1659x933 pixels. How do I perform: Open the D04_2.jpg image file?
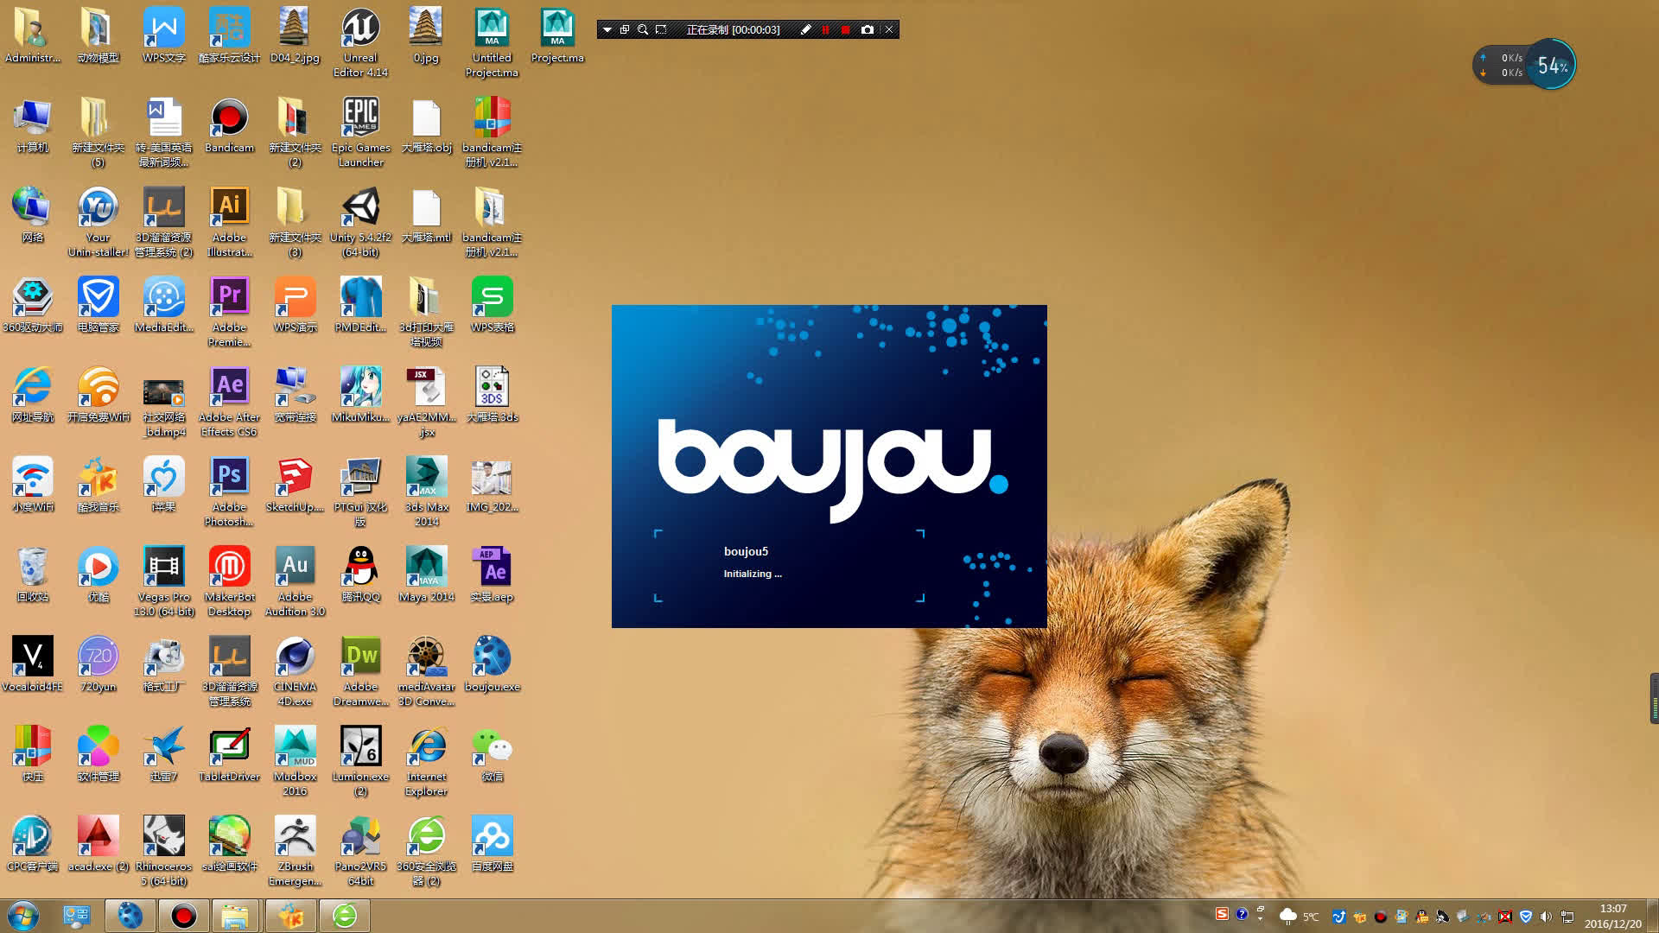pyautogui.click(x=295, y=35)
